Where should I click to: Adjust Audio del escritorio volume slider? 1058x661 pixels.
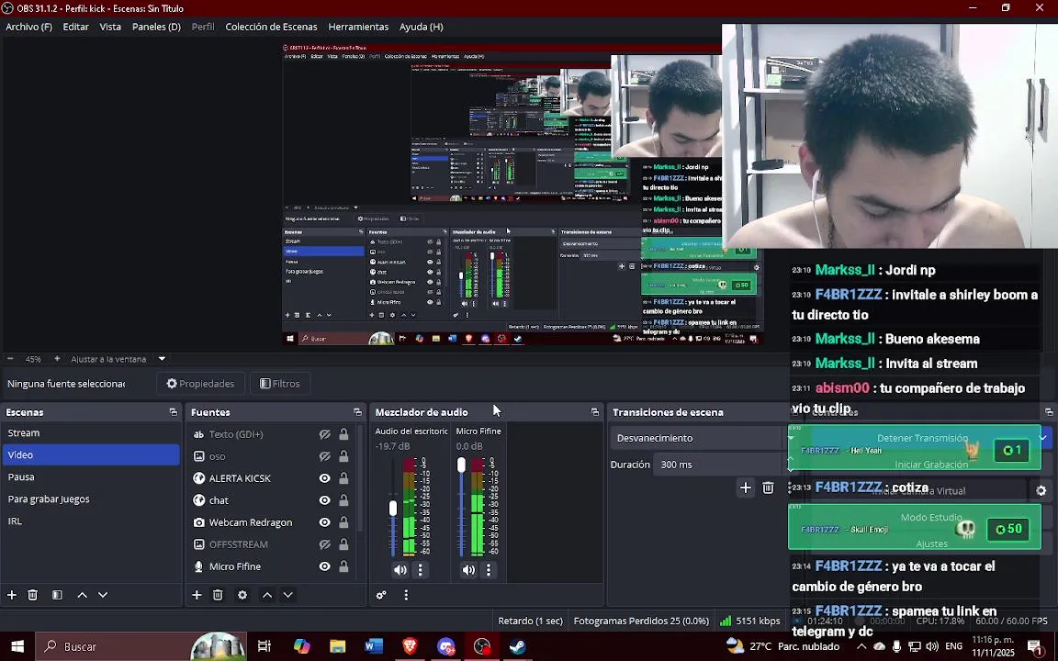[393, 509]
